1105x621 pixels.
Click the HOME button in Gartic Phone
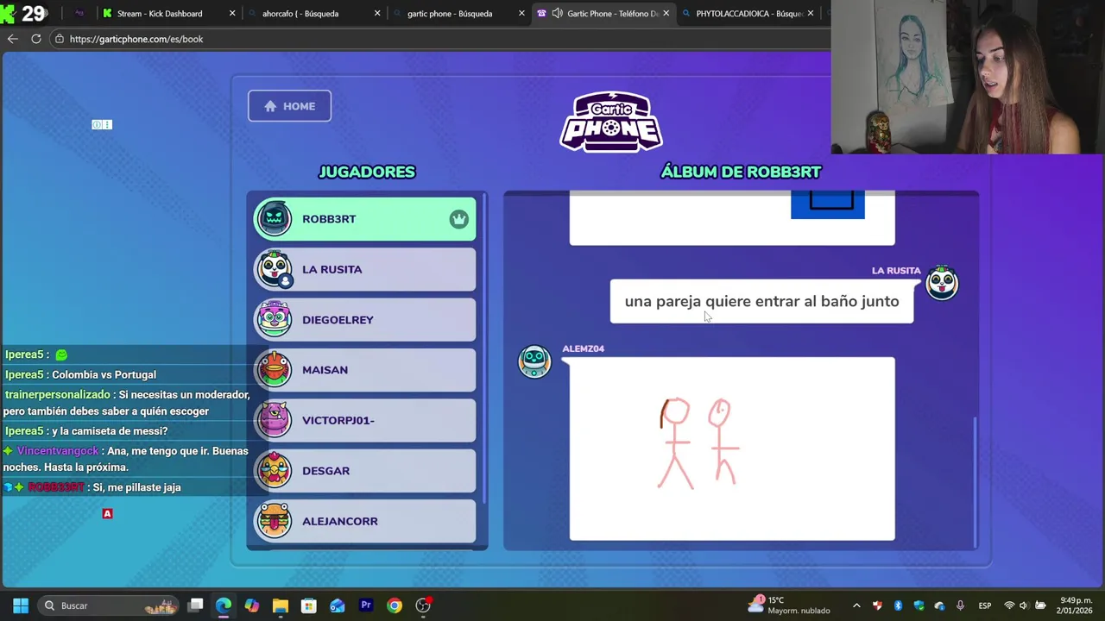pos(289,106)
